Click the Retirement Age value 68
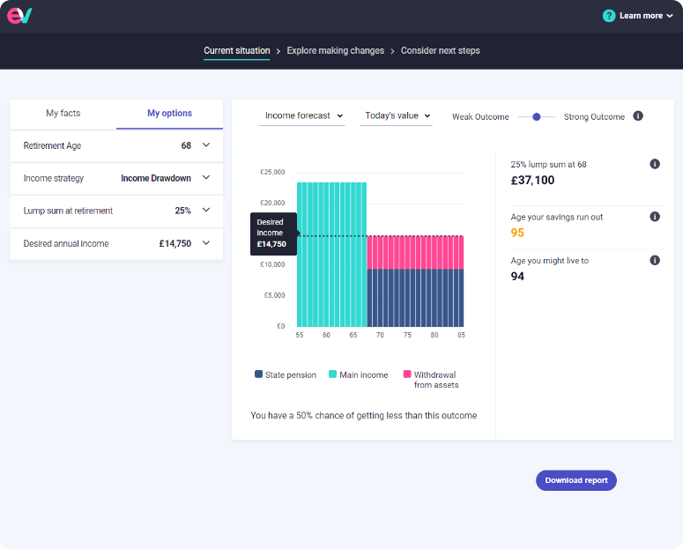Screen dimensions: 683x549 (x=186, y=145)
